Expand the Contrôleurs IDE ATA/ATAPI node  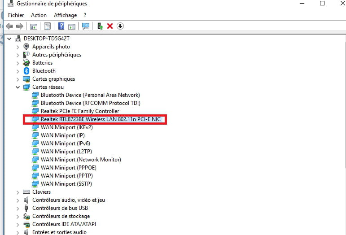pyautogui.click(x=18, y=225)
